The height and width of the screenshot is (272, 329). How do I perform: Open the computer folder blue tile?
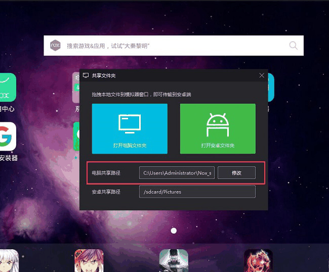[130, 128]
